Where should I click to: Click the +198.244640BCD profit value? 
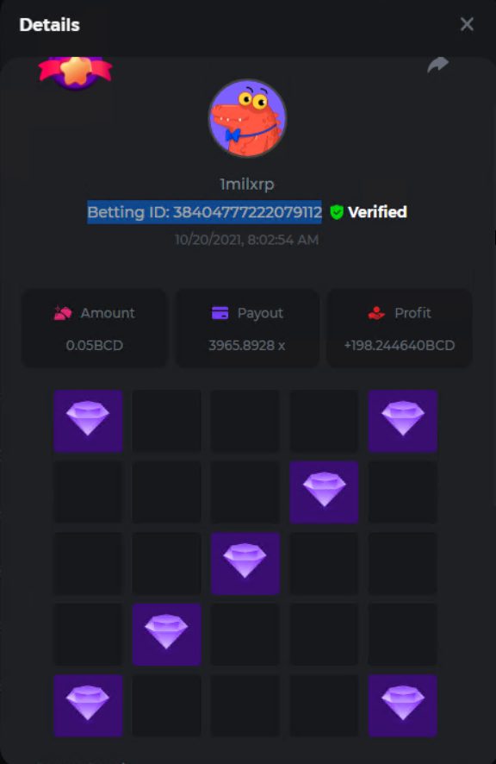[x=400, y=346]
